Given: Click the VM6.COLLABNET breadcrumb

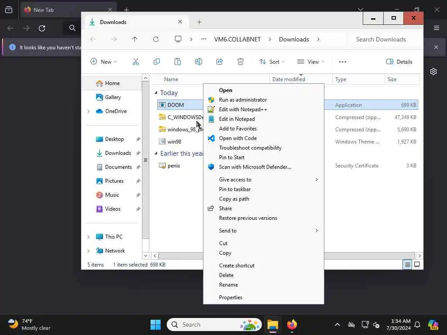Looking at the screenshot, I should coord(237,39).
